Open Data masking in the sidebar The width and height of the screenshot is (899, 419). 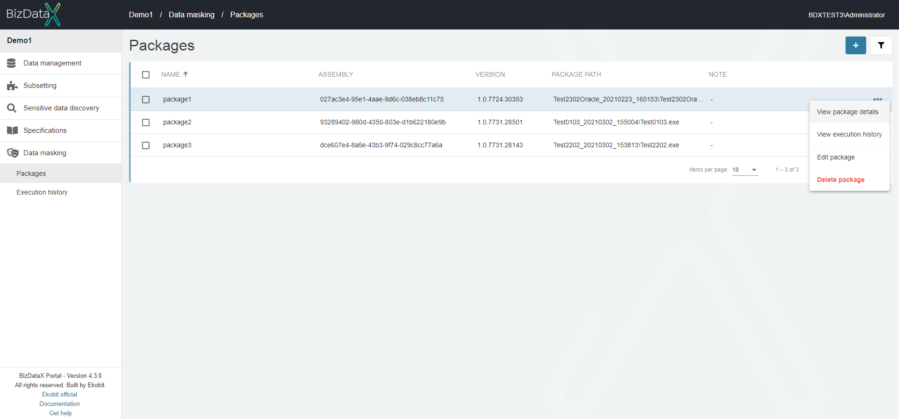pyautogui.click(x=60, y=153)
